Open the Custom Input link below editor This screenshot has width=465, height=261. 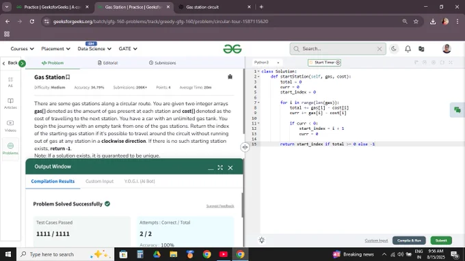tap(376, 241)
